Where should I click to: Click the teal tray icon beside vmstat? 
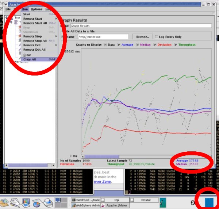(x=163, y=203)
